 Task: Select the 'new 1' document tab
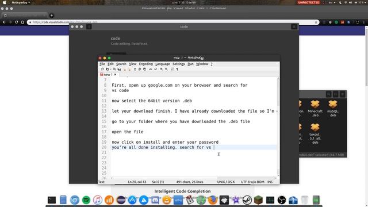coord(108,74)
